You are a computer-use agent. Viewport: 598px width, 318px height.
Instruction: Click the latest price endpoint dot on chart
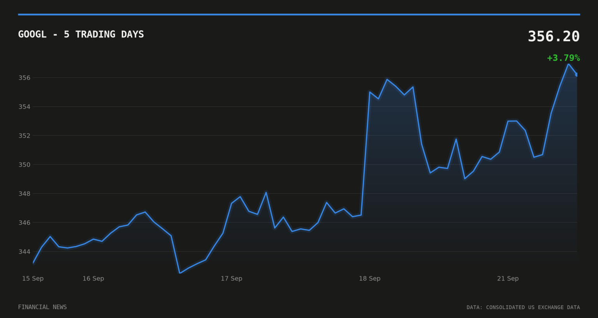coord(577,75)
